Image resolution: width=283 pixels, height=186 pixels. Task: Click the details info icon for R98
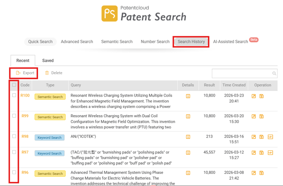tap(188, 137)
